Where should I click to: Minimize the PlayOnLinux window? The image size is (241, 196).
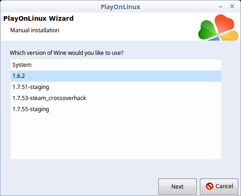click(x=221, y=7)
